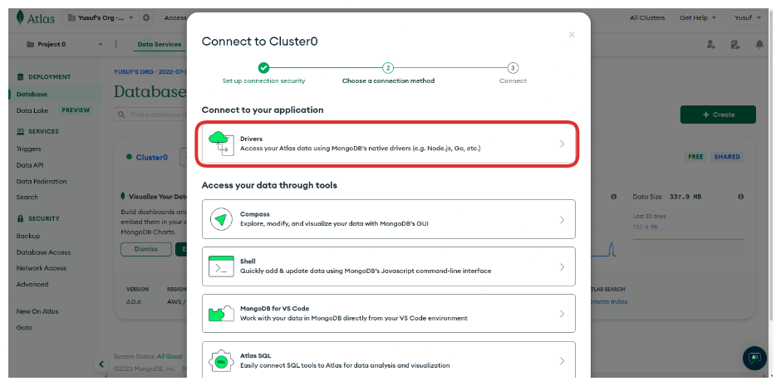Open the notifications bell icon

coord(759,44)
